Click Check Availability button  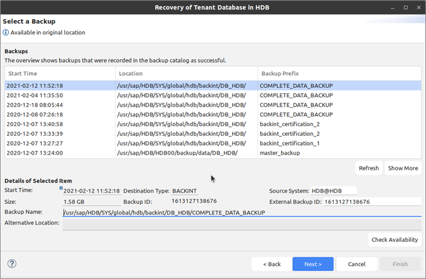click(x=394, y=240)
